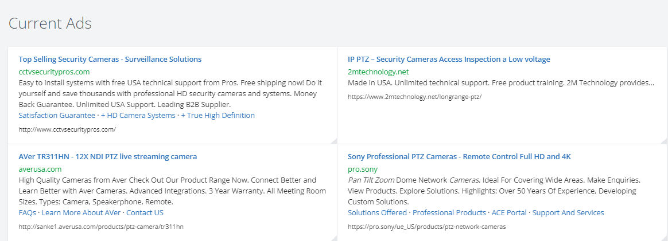668x241 pixels.
Task: Click the ACE Portal sitelink
Action: click(x=509, y=212)
